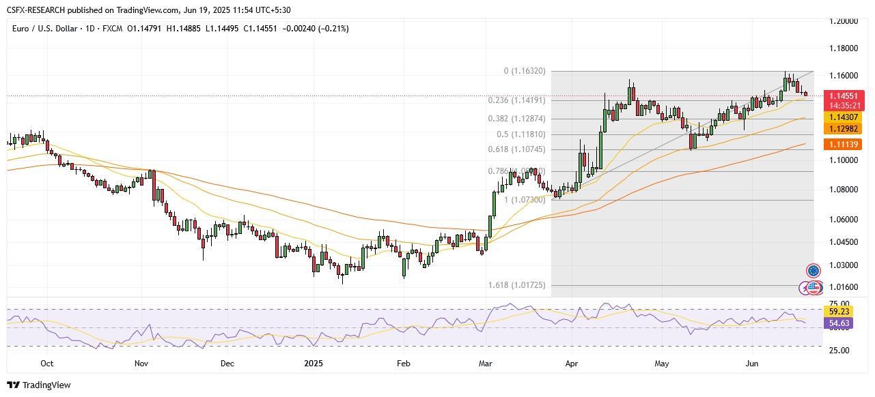Select the red last price tag 1.14551
This screenshot has height=397, width=875.
click(x=844, y=95)
